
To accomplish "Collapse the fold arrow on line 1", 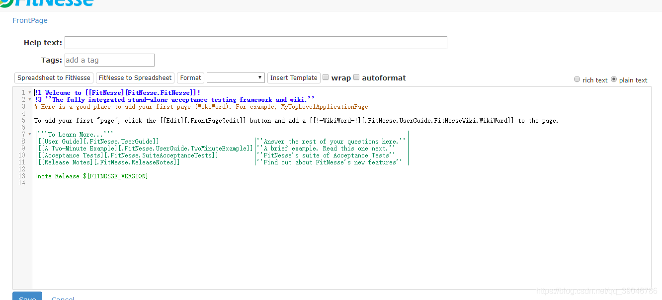I will point(29,93).
